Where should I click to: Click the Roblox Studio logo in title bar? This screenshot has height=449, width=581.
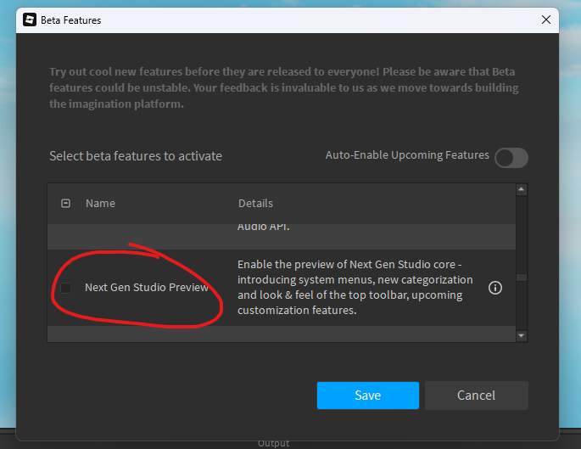tap(30, 20)
